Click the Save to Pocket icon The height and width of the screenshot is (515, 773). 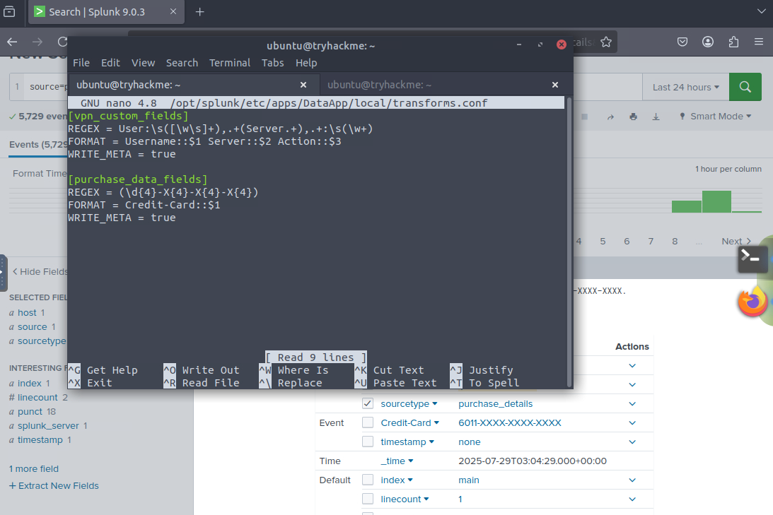682,42
